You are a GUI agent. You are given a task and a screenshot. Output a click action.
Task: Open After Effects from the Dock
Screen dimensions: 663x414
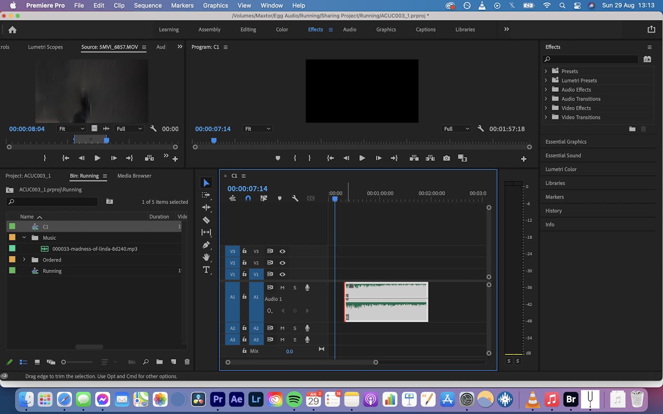[x=236, y=399]
